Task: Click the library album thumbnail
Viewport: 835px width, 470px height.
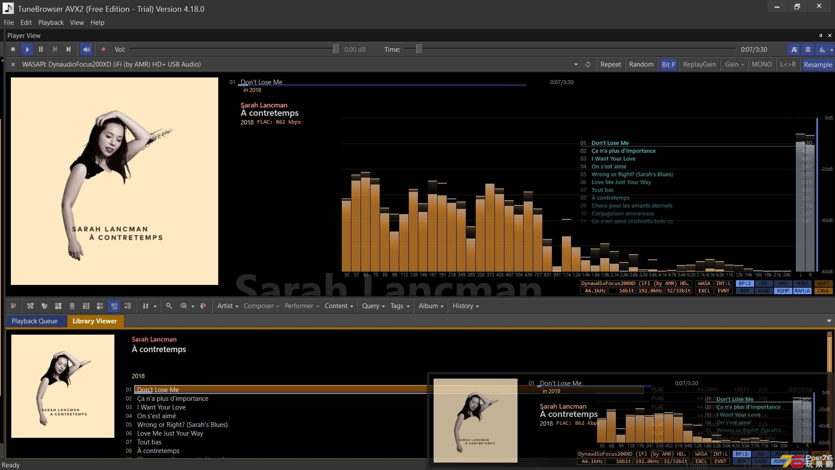Action: [x=63, y=386]
